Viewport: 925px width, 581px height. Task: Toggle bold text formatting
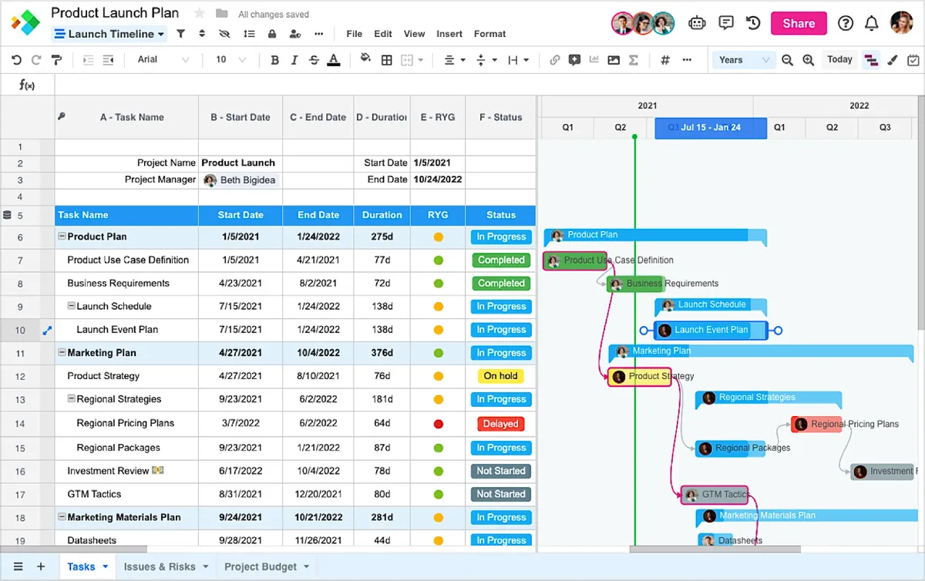pyautogui.click(x=274, y=60)
